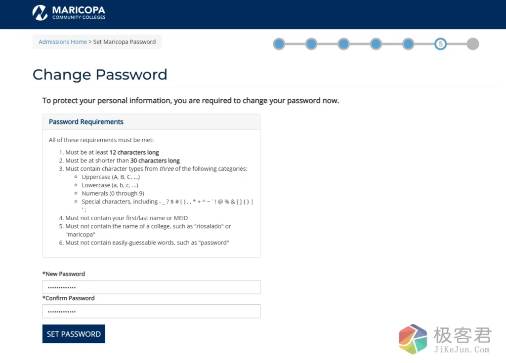506x363 pixels.
Task: Open the Admissions Home breadcrumb link
Action: tap(63, 42)
